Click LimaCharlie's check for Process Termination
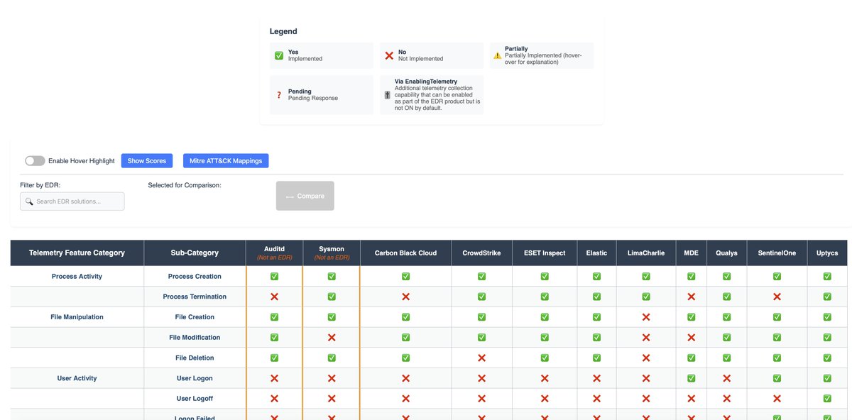This screenshot has height=420, width=852. coord(646,297)
